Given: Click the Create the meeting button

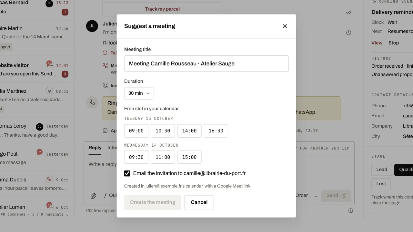Looking at the screenshot, I should coord(153,202).
